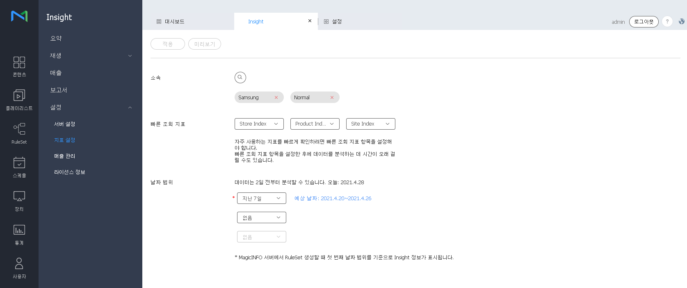Open the 콘텐츠 (Content) sidebar icon
The height and width of the screenshot is (288, 687).
19,66
